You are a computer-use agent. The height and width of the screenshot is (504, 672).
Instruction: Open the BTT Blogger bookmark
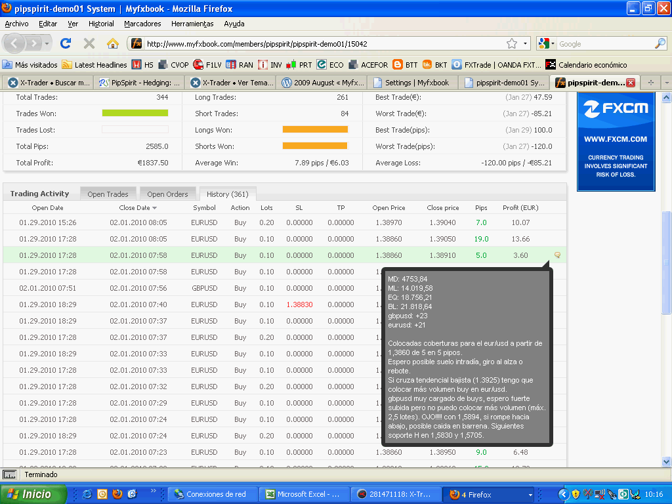[405, 65]
